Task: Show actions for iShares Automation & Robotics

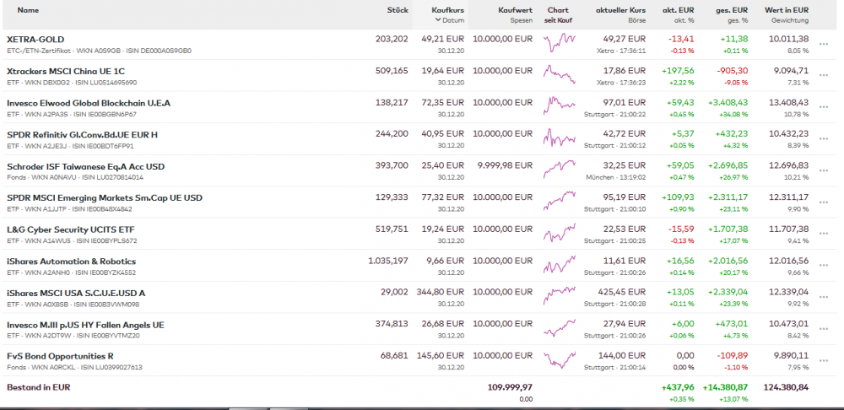Action: point(823,266)
